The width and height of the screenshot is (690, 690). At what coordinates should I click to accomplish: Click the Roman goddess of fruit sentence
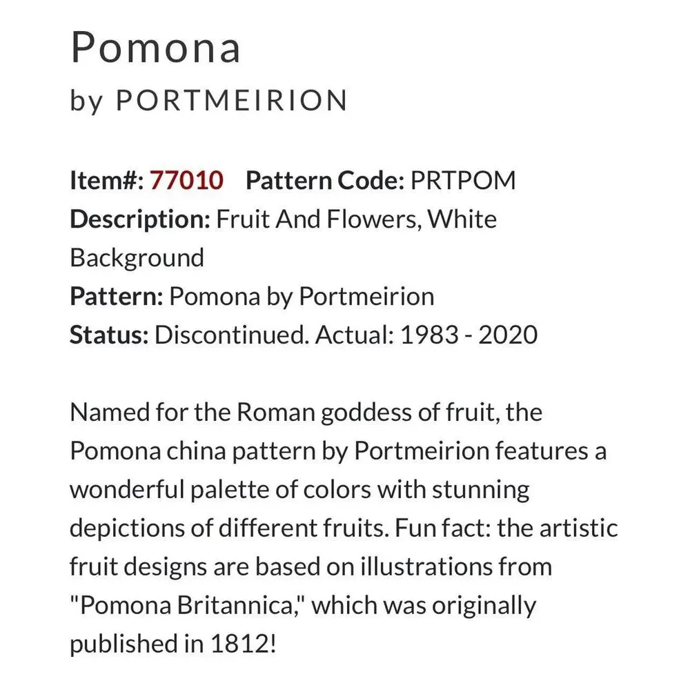306,413
